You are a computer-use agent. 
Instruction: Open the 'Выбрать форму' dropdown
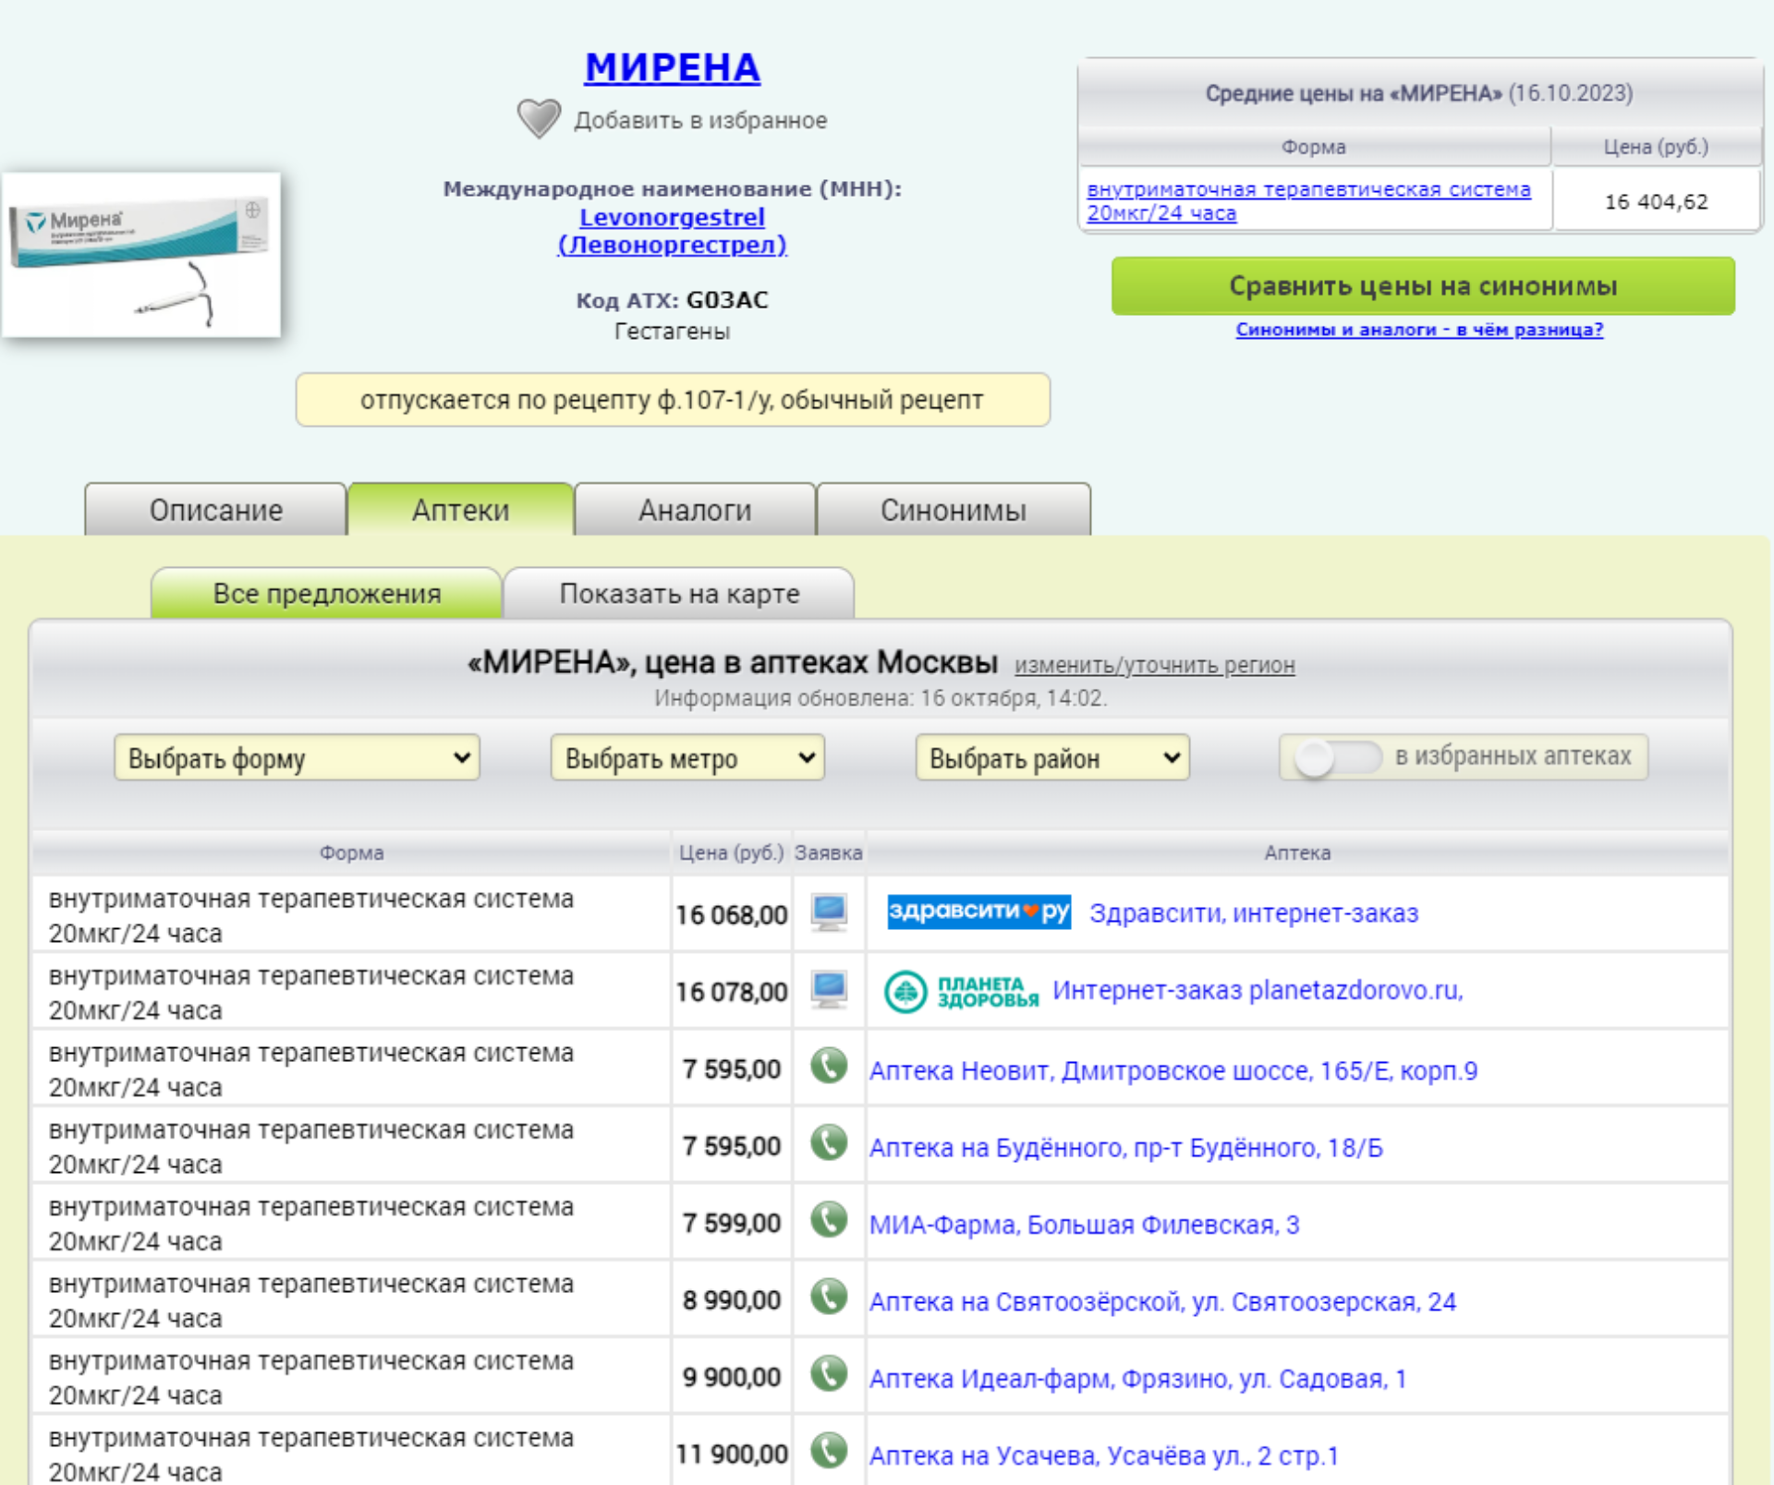coord(297,758)
